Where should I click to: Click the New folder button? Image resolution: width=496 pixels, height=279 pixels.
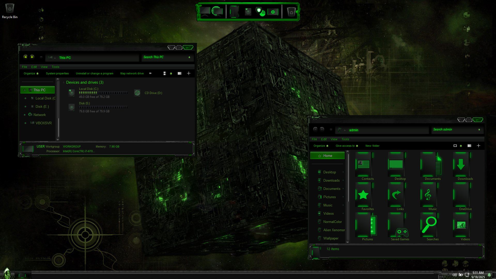click(372, 146)
